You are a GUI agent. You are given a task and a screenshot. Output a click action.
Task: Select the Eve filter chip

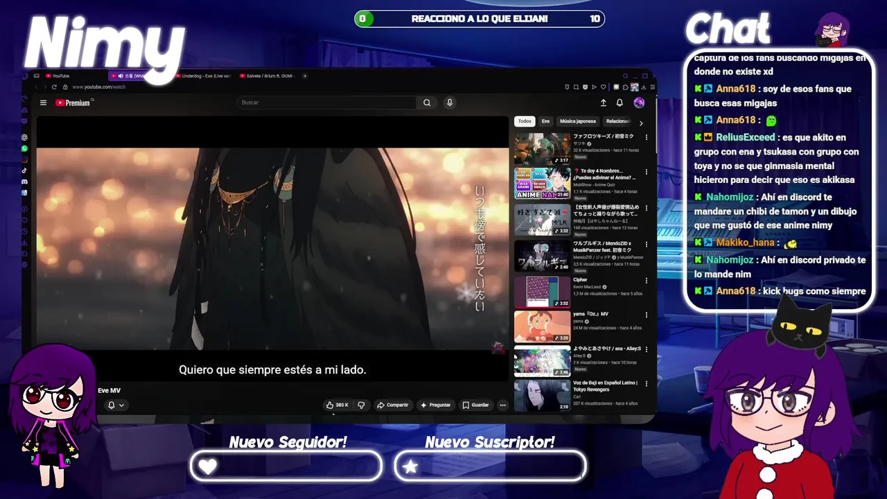(x=545, y=121)
